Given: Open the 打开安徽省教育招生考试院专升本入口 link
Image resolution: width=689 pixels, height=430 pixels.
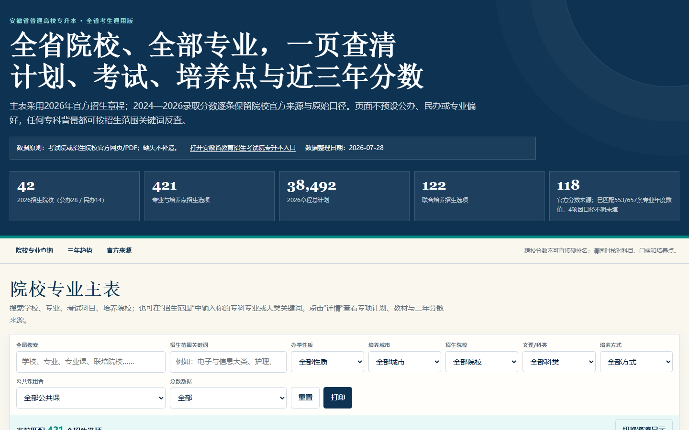Looking at the screenshot, I should point(243,148).
